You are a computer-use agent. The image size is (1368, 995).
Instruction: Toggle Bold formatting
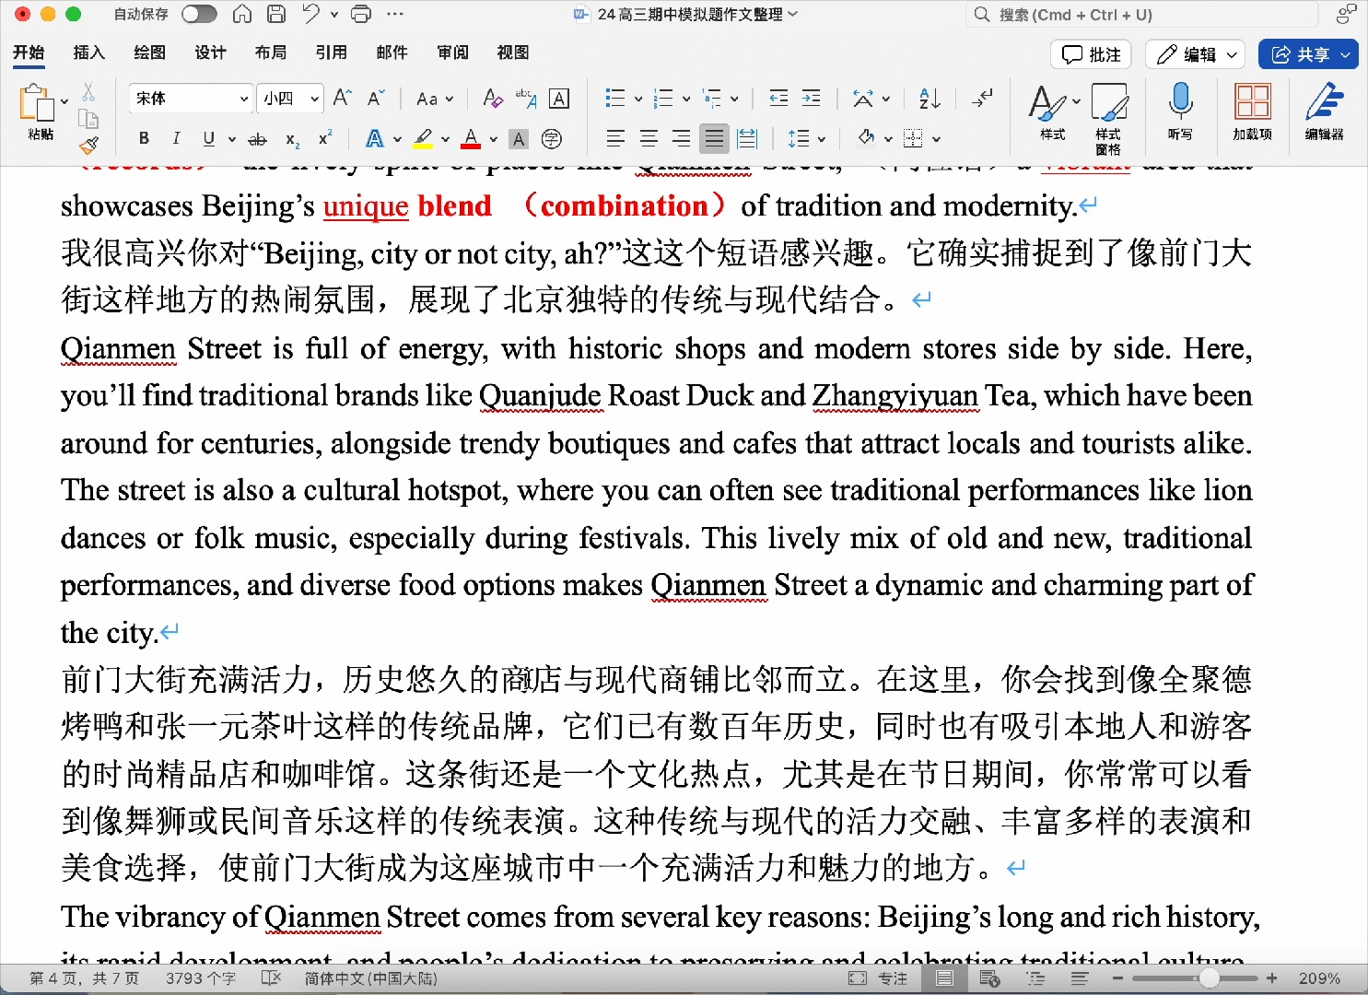(144, 139)
